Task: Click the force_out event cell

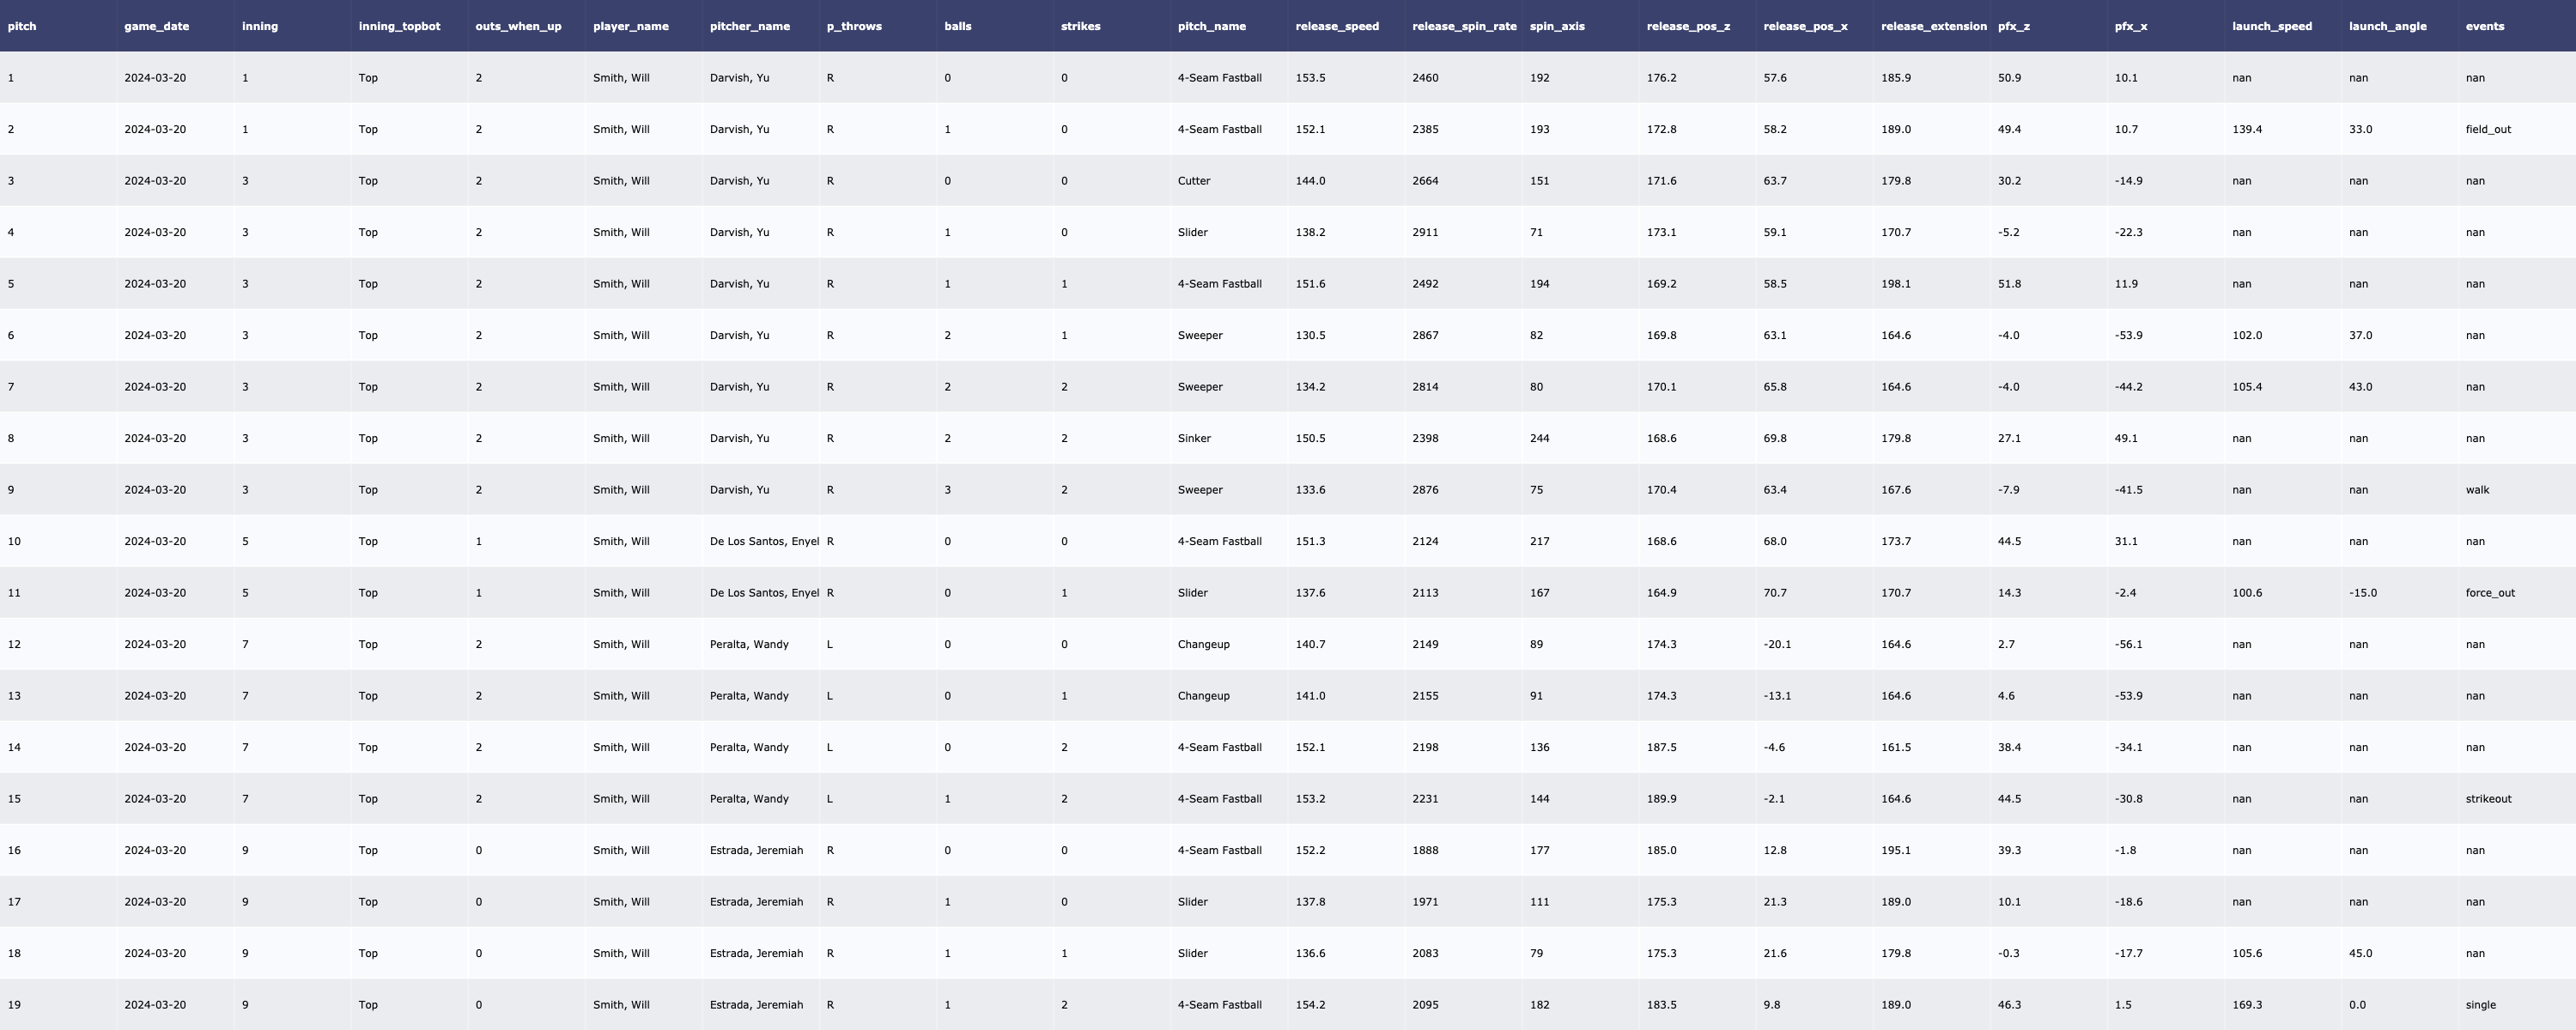Action: (x=2489, y=593)
